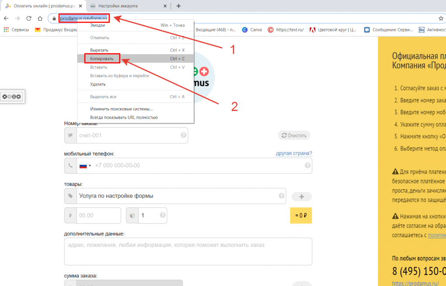
Task: Choose Копировать in the context menu
Action: [101, 58]
